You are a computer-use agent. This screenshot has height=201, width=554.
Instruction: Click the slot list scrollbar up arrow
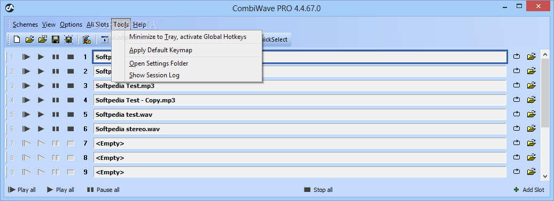click(545, 54)
